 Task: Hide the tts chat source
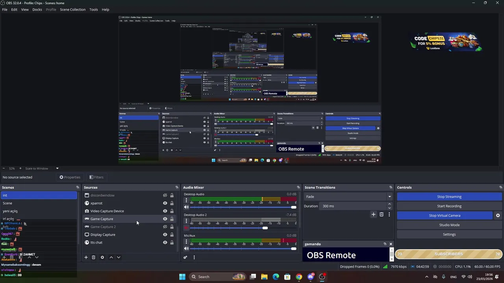165,243
